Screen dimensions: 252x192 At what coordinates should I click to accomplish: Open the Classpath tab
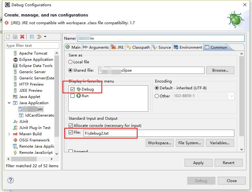click(x=138, y=47)
